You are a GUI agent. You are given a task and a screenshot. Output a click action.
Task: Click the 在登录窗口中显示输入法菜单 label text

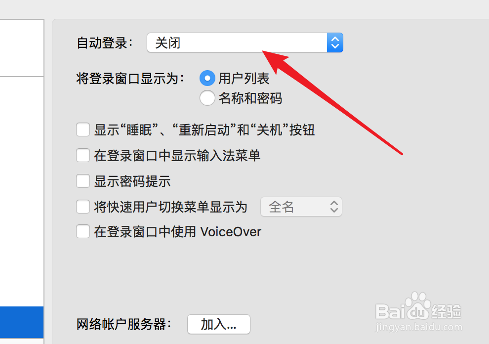tap(177, 156)
